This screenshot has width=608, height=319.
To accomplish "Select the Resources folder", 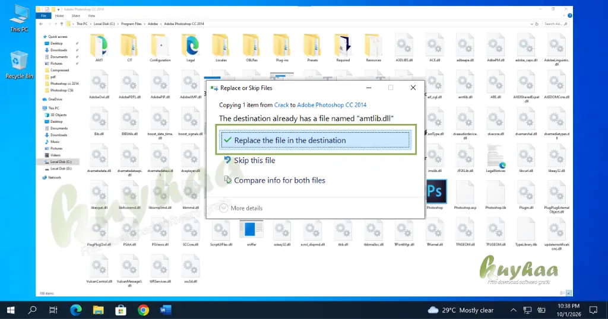I will click(373, 48).
